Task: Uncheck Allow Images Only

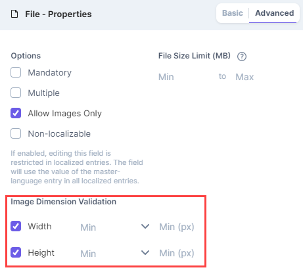Action: click(16, 113)
